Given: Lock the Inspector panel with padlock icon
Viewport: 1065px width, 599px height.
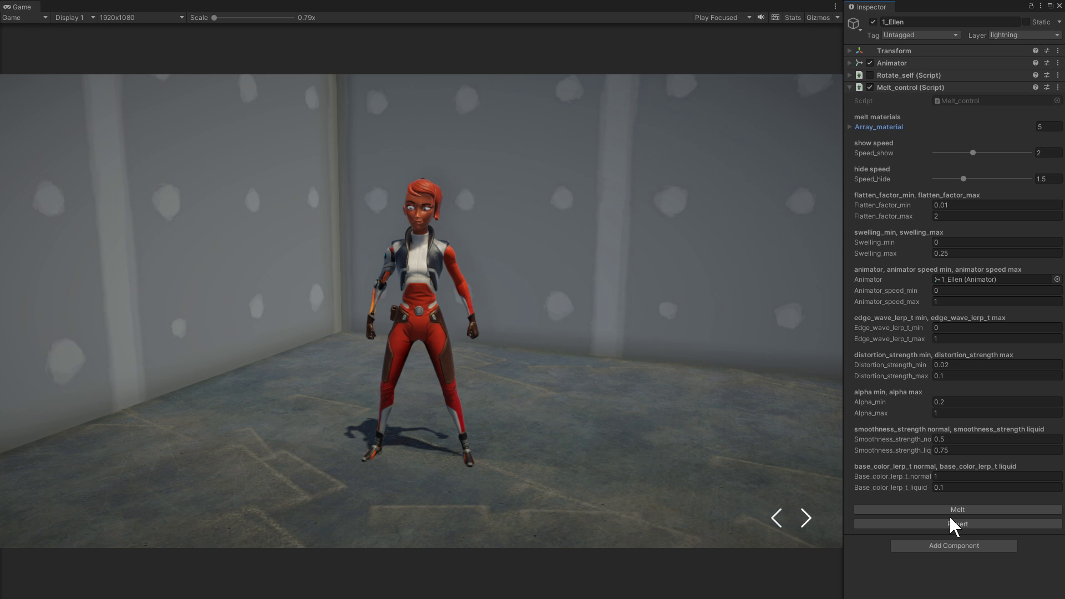Looking at the screenshot, I should tap(1031, 6).
